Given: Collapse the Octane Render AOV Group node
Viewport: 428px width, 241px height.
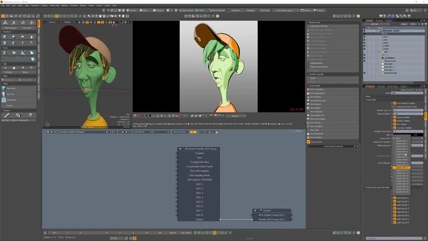Looking at the screenshot, I should tap(180, 149).
